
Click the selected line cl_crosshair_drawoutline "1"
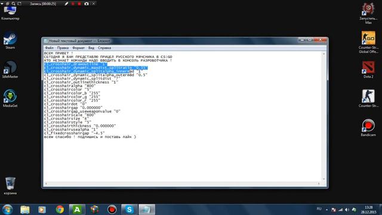(x=75, y=64)
